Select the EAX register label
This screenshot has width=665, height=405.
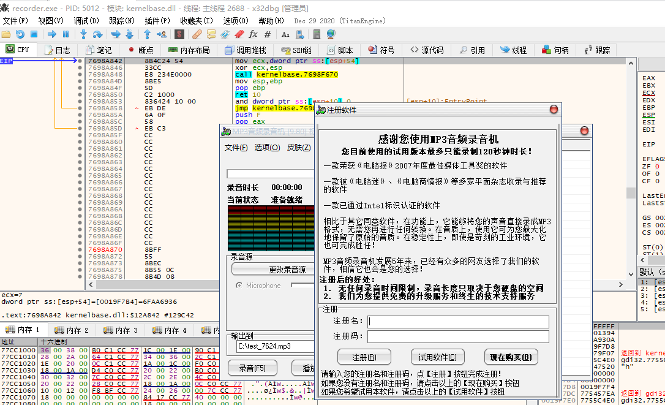[x=648, y=78]
